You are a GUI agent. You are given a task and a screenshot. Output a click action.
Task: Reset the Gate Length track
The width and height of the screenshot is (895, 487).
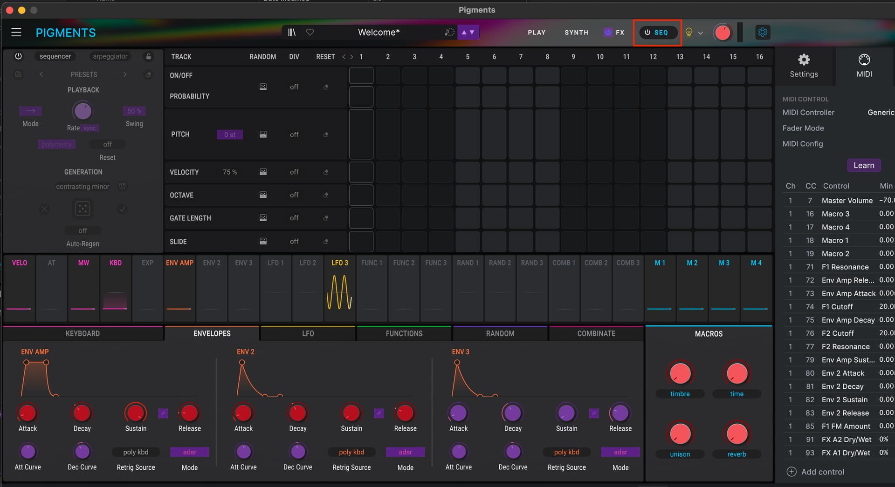tap(326, 218)
